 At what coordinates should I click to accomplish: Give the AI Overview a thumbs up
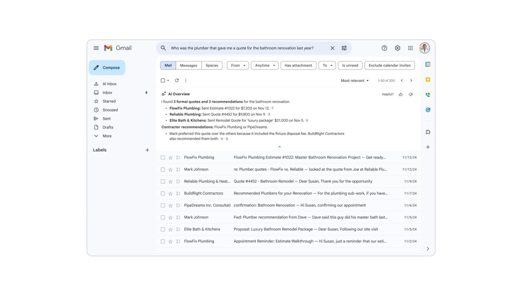401,94
